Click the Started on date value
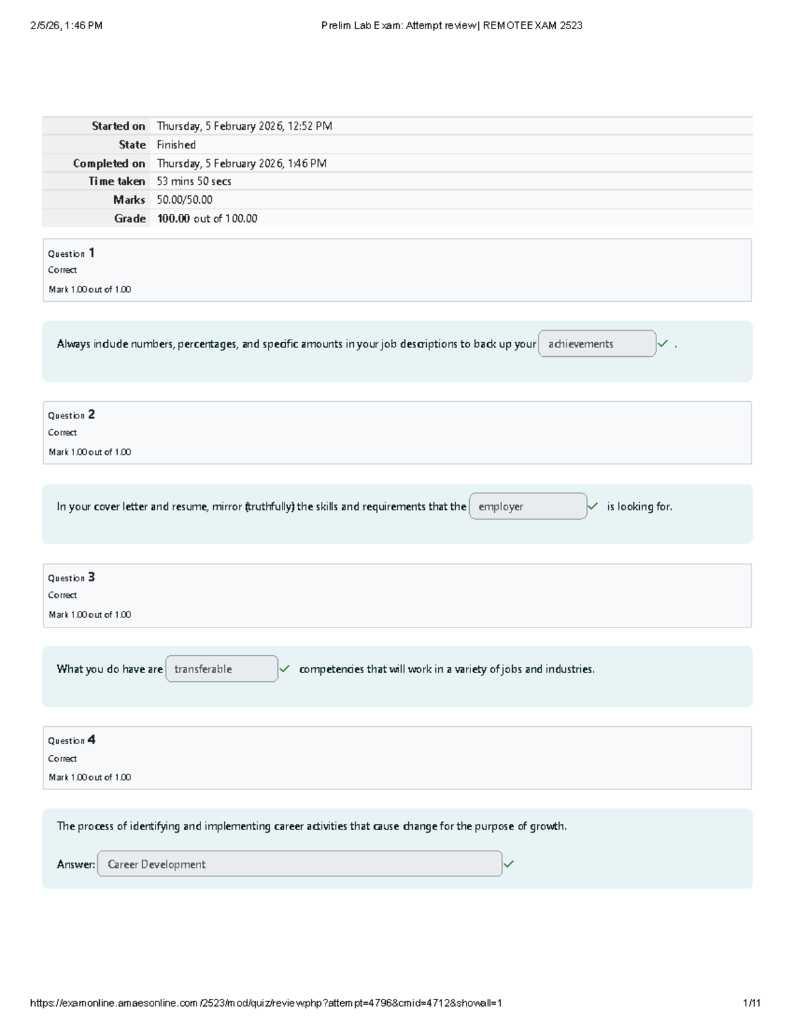Image resolution: width=794 pixels, height=1028 pixels. coord(244,126)
